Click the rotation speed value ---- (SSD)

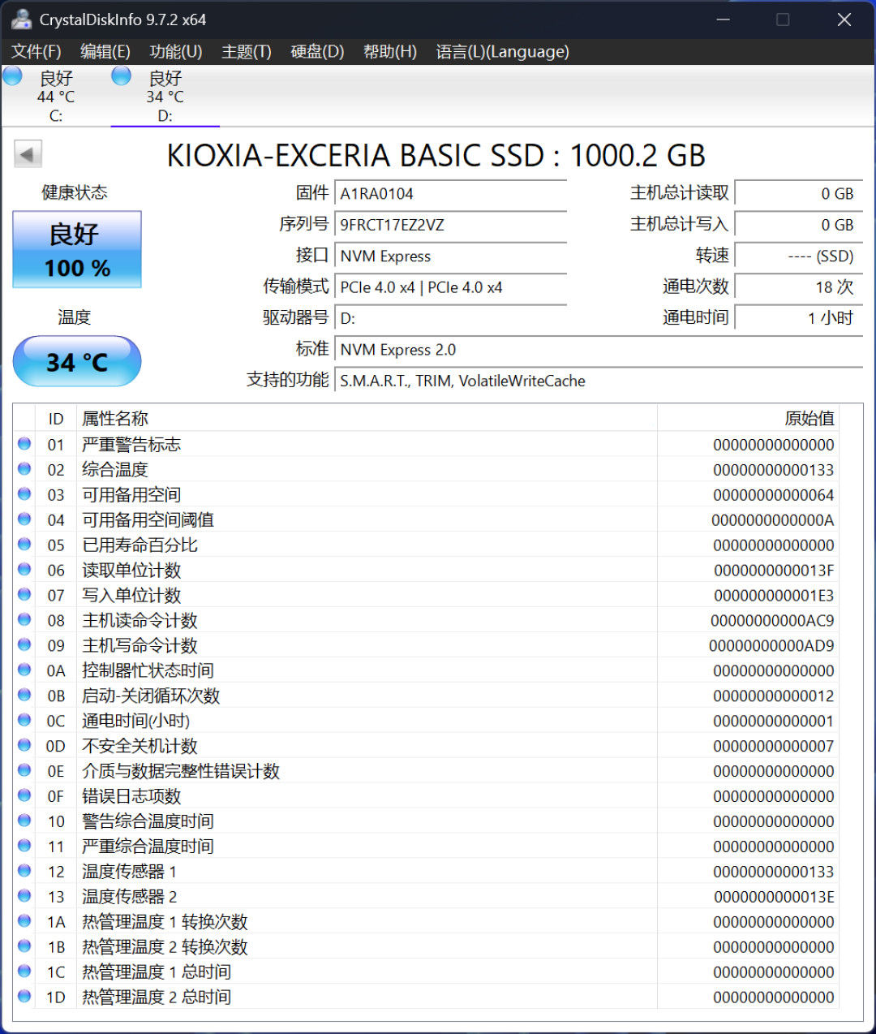pyautogui.click(x=798, y=256)
